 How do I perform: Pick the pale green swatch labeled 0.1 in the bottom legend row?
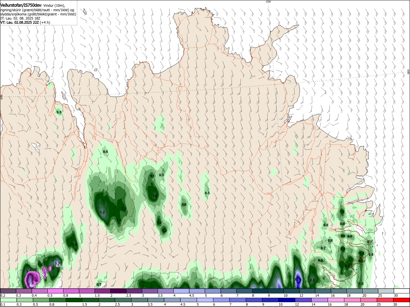coord(8,300)
